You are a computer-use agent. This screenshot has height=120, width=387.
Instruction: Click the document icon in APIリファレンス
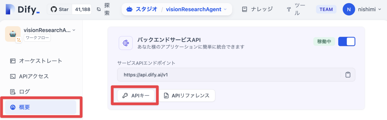click(166, 95)
